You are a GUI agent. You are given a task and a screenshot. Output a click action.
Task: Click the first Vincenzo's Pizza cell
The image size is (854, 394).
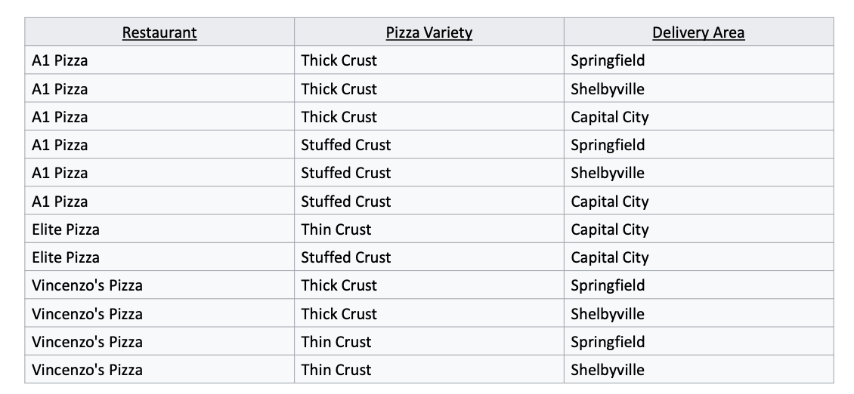pos(159,285)
